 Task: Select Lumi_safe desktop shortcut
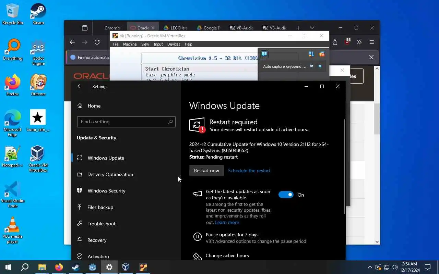38,121
